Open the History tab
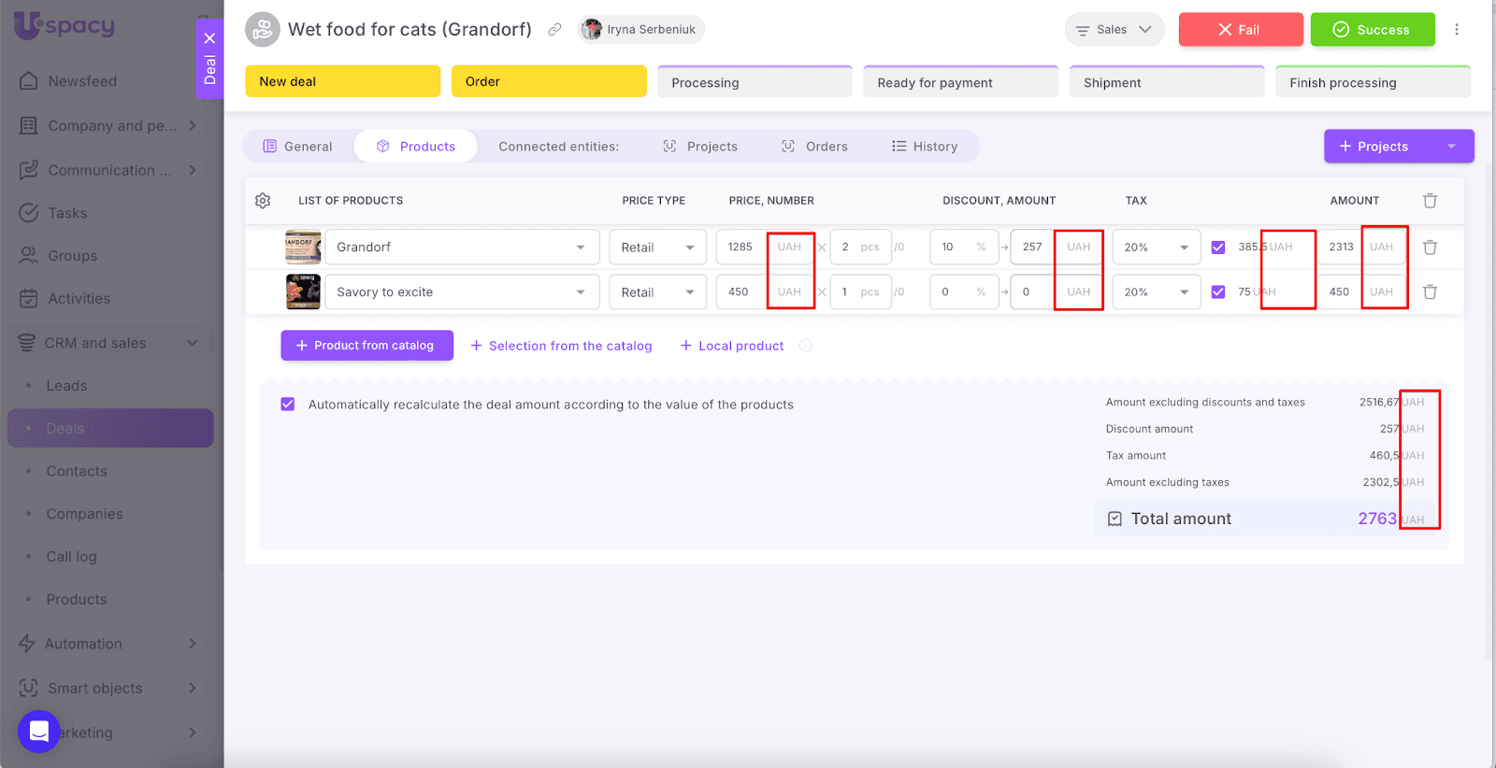 tap(925, 147)
